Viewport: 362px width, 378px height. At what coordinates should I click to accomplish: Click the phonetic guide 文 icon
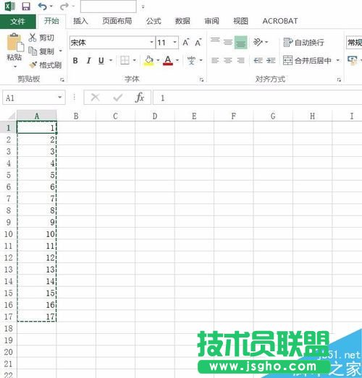(192, 60)
